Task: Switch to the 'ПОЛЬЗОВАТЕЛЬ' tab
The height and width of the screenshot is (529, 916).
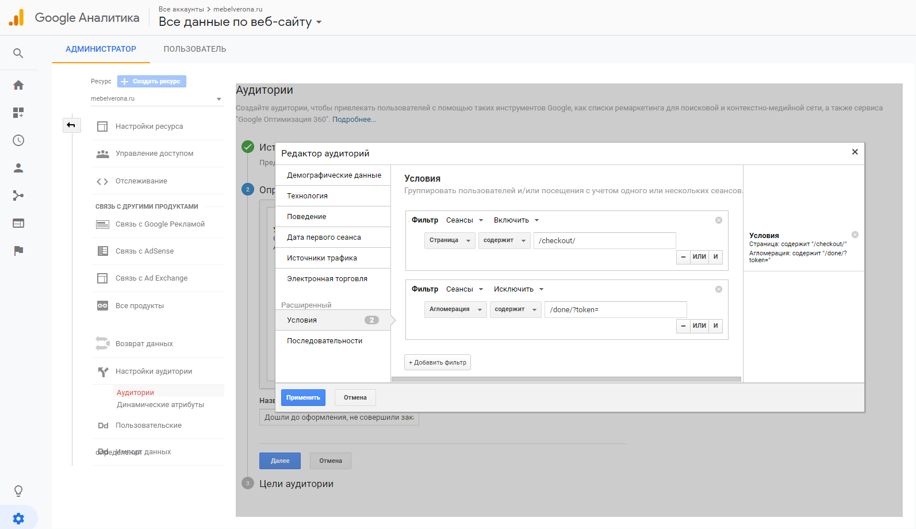Action: coord(194,49)
